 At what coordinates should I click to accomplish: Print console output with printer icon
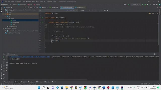point(7,68)
